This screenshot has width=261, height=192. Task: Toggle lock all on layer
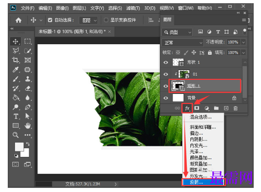(x=210, y=52)
